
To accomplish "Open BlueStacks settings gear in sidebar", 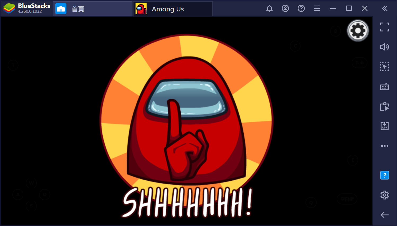I will (385, 195).
